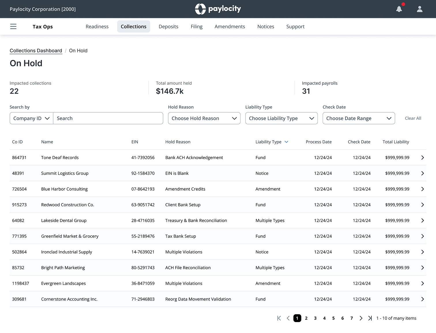Switch to the Deposits tab

coord(168,27)
